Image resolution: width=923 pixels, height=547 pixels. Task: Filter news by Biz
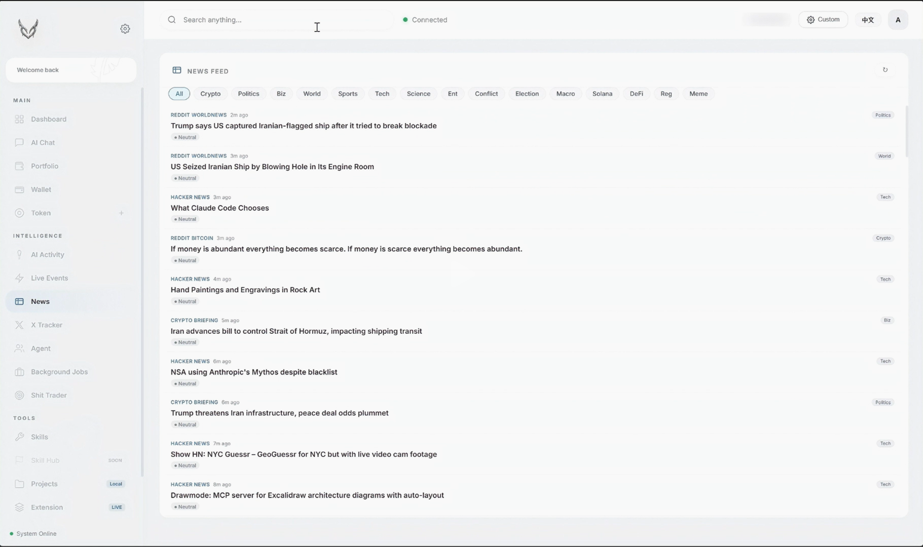pos(281,94)
